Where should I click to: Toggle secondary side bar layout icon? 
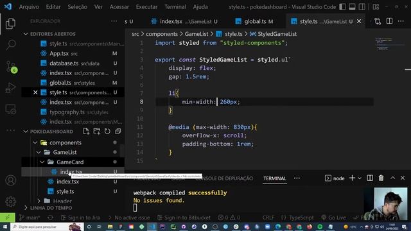(362, 7)
